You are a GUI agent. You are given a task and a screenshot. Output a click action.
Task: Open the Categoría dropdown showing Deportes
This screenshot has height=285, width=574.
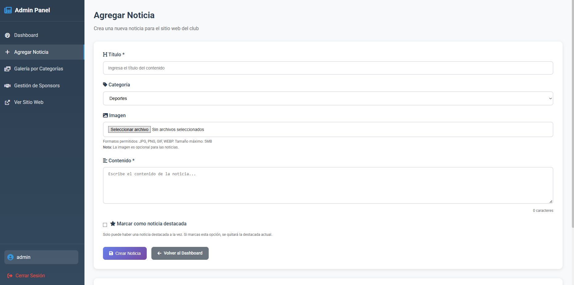point(327,98)
